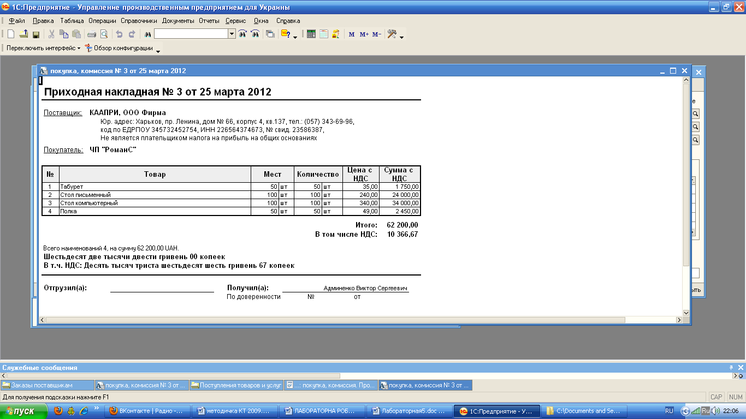Click the 34 000,00 sum cell

point(400,203)
